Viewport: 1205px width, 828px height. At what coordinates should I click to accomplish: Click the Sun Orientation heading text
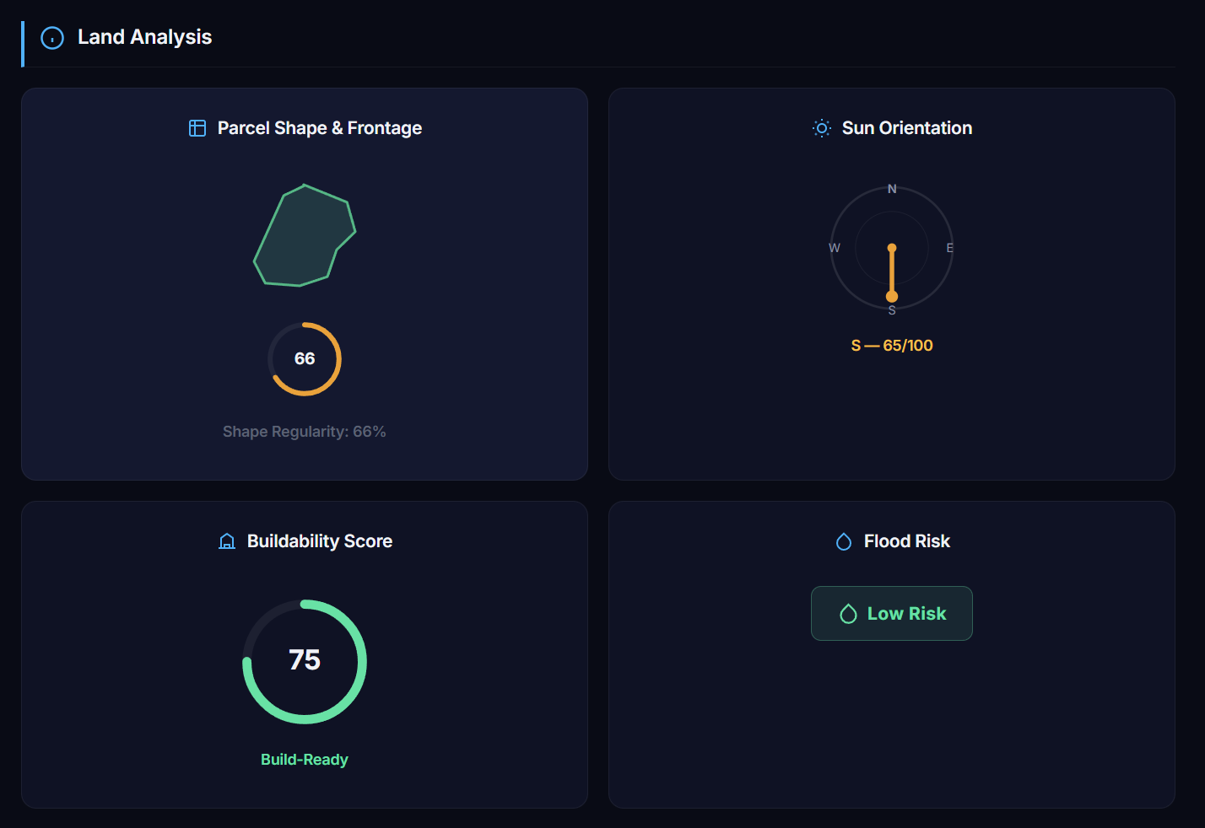coord(907,128)
